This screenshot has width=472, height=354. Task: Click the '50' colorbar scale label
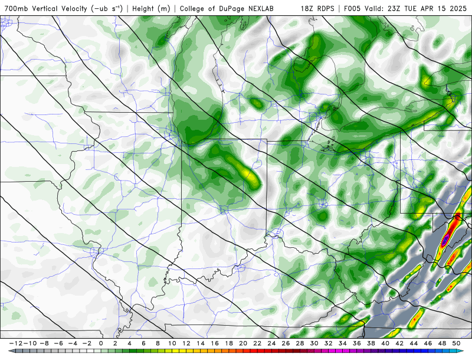point(456,343)
